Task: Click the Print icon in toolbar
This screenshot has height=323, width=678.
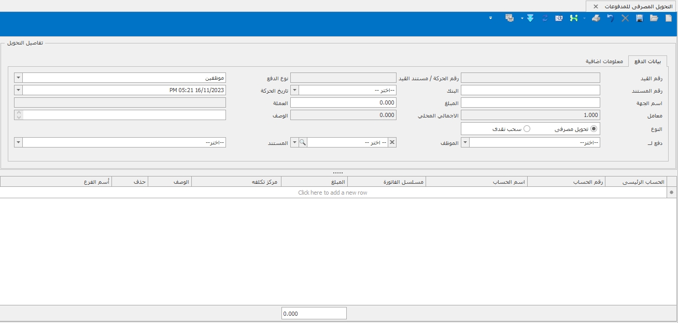Action: (596, 18)
